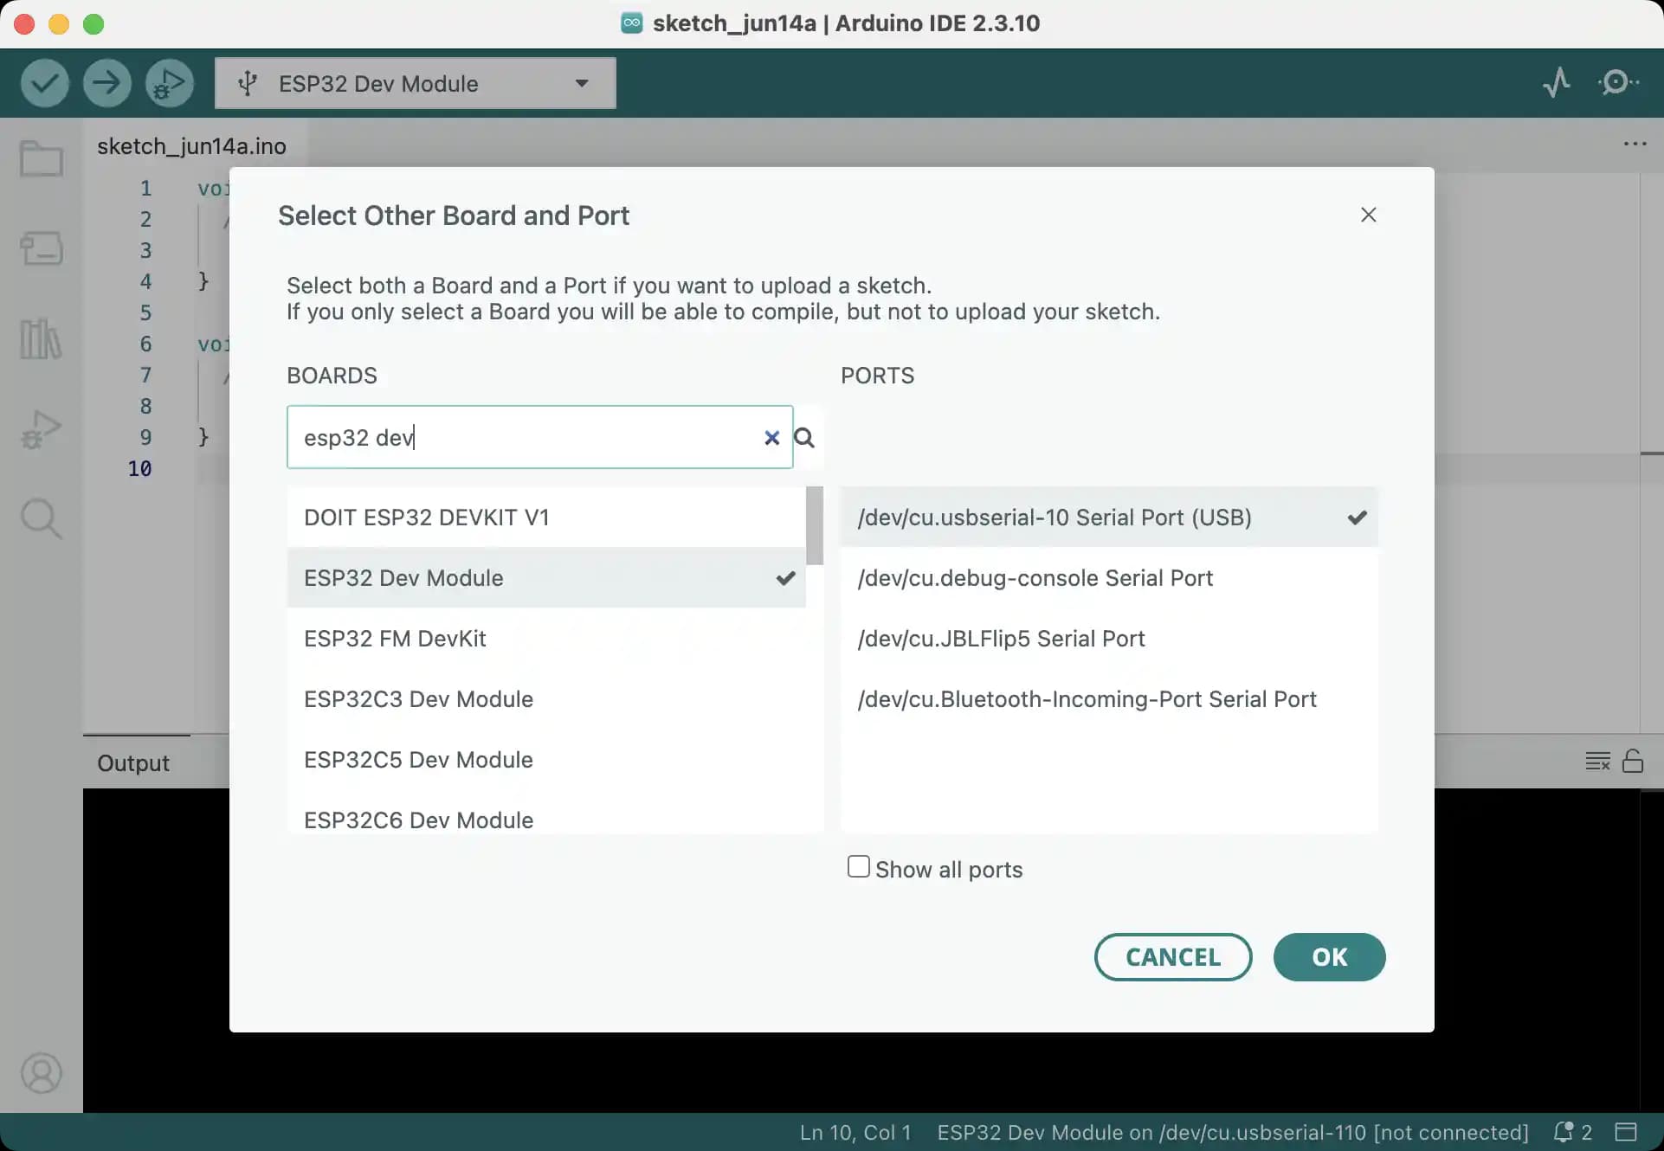The width and height of the screenshot is (1664, 1151).
Task: Select DOIT ESP32 DEVKIT V1 board
Action: (x=546, y=517)
